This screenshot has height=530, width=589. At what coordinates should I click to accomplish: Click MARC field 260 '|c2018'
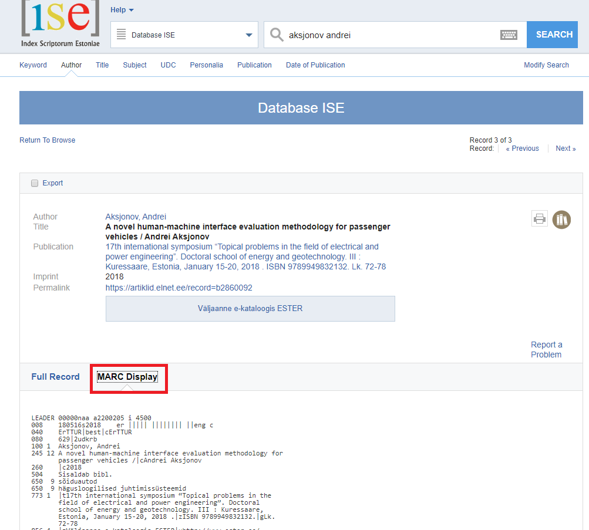click(70, 467)
